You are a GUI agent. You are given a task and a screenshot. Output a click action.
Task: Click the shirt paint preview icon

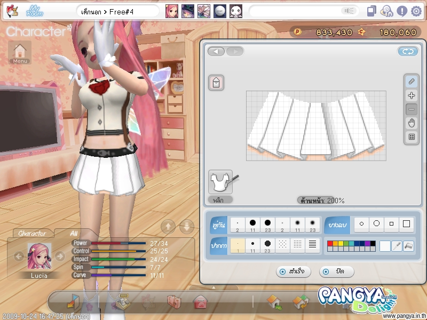[x=221, y=182]
